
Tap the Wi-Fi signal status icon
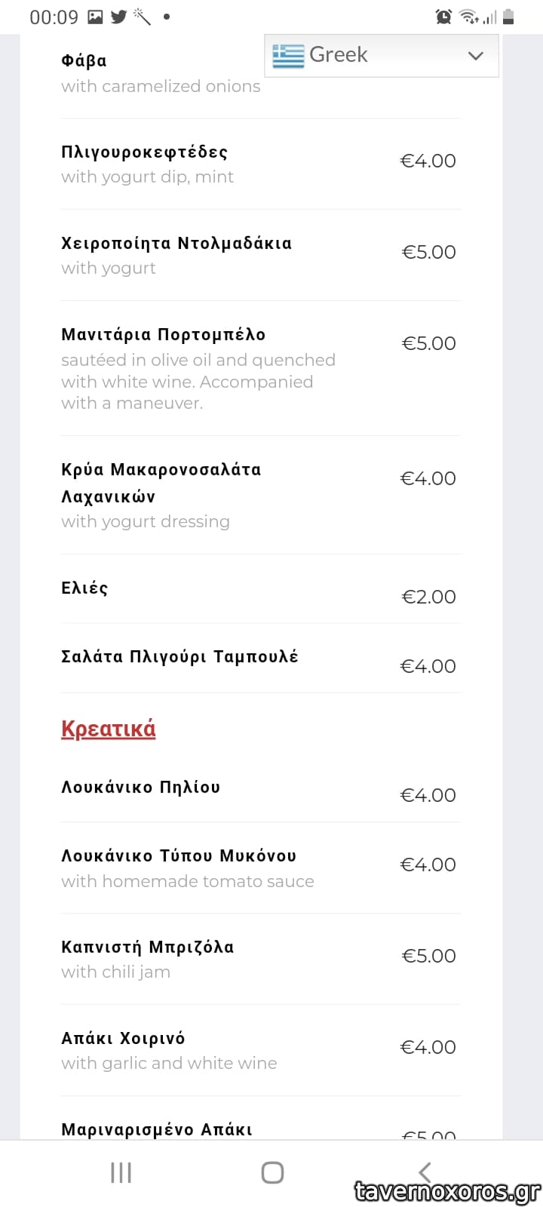(468, 17)
